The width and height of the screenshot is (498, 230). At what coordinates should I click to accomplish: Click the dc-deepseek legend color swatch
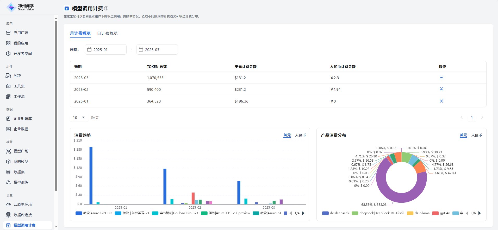[x=325, y=213]
